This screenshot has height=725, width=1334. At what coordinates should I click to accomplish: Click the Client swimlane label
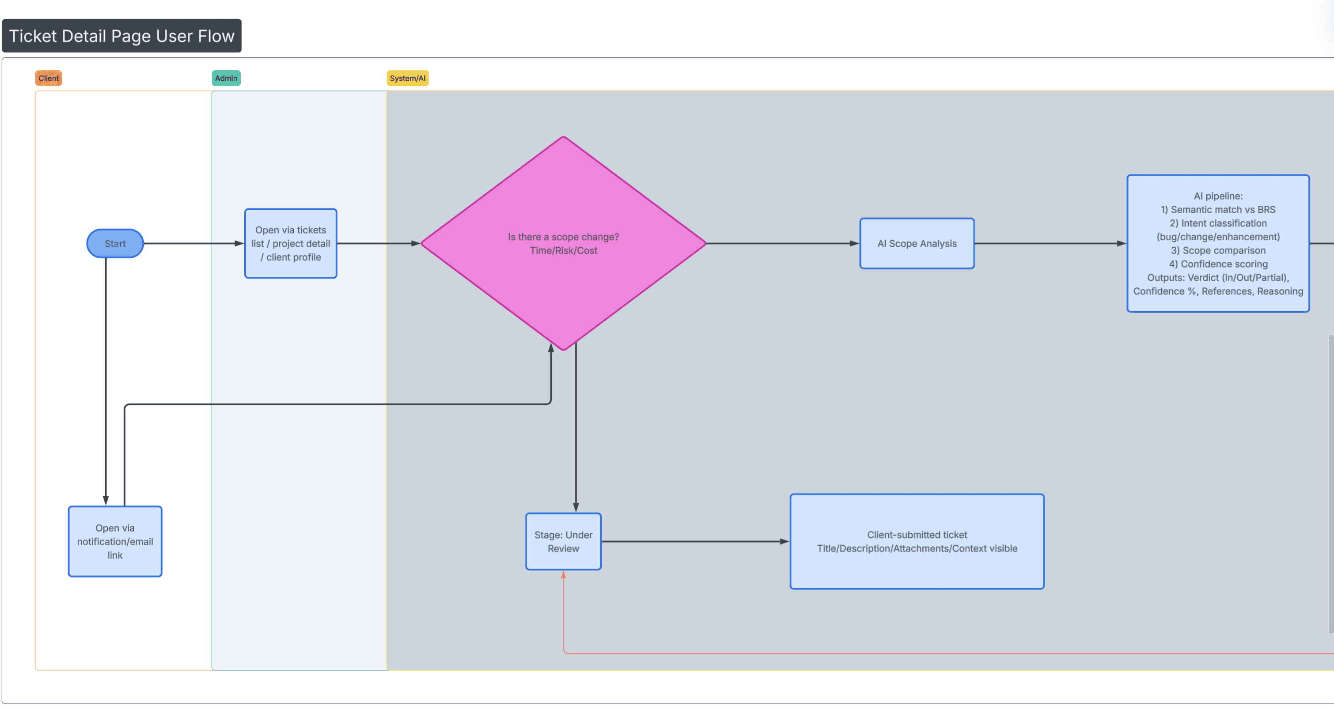[x=48, y=78]
